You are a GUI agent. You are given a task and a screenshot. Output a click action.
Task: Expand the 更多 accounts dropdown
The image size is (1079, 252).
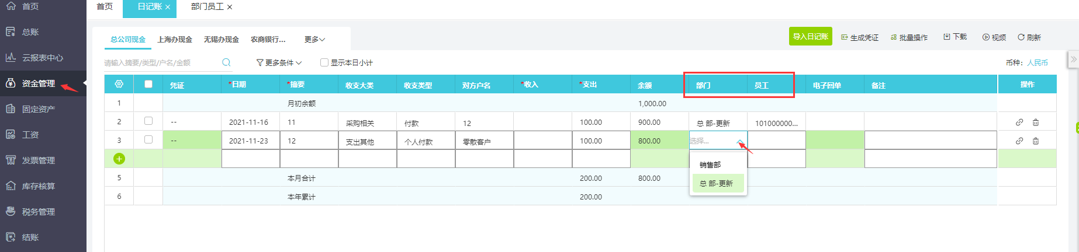[314, 40]
